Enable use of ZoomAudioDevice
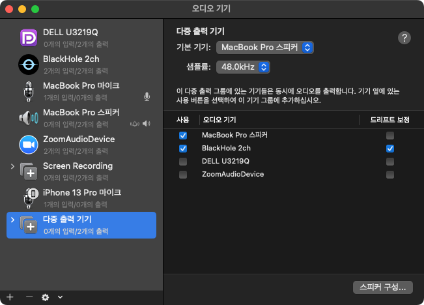424x305 pixels. tap(183, 175)
